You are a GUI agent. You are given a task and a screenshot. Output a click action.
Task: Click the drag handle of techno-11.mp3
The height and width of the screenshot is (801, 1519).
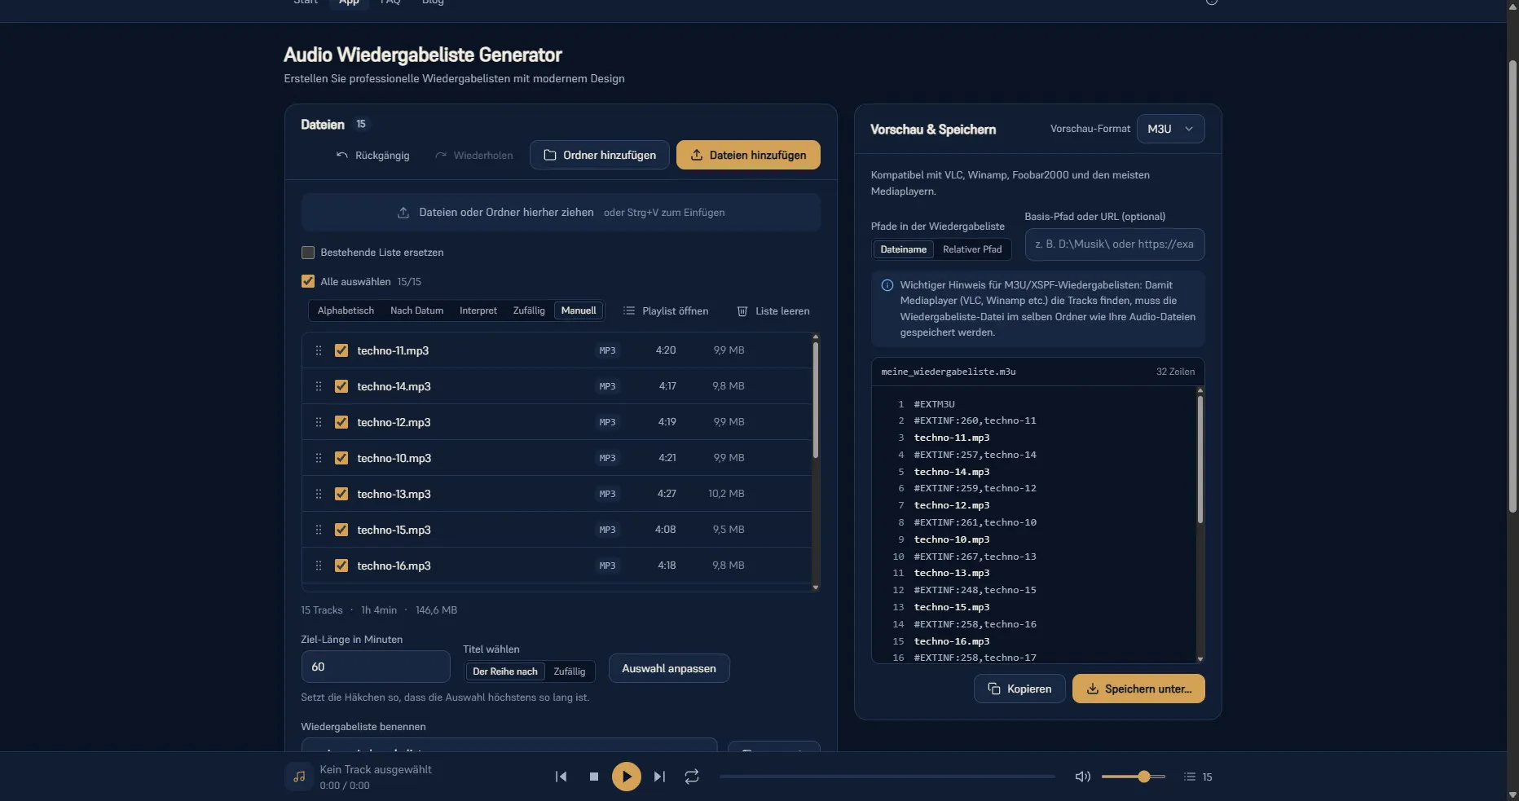click(x=319, y=350)
